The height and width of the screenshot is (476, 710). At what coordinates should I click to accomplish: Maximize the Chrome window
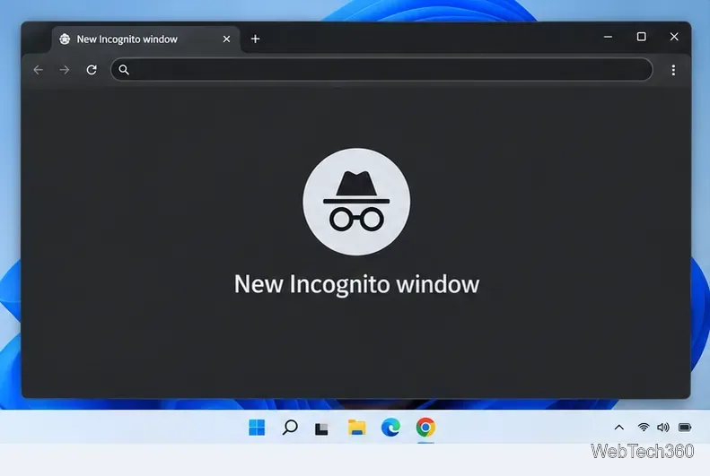click(x=641, y=37)
